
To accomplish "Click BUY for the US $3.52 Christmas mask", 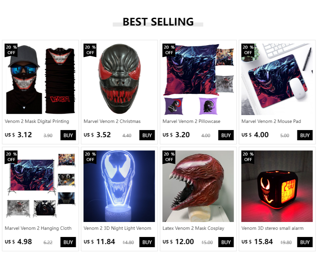I will coord(147,135).
